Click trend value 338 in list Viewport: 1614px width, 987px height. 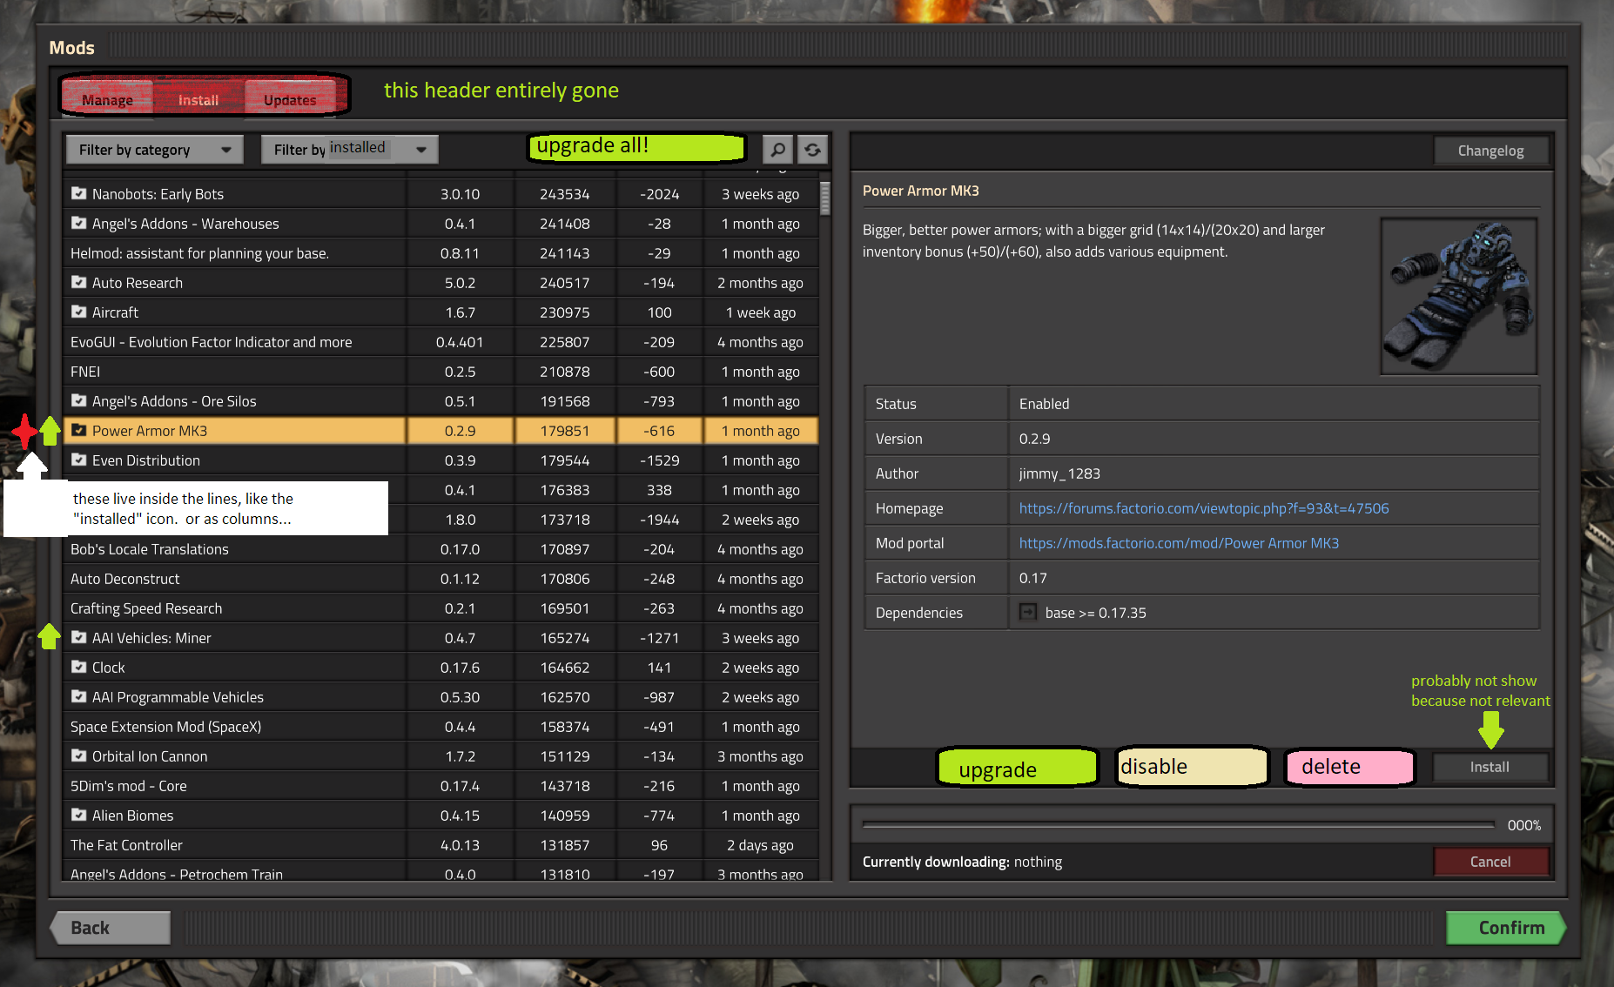tap(659, 490)
